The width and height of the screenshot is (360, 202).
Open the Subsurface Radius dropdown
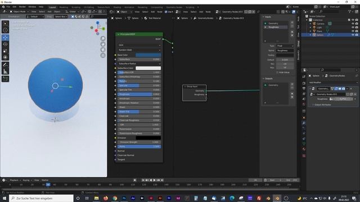click(139, 63)
